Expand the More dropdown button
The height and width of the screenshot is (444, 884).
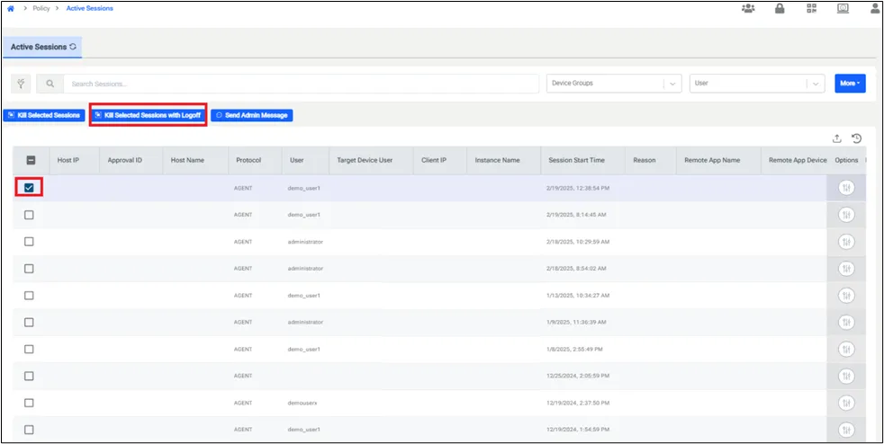(850, 84)
